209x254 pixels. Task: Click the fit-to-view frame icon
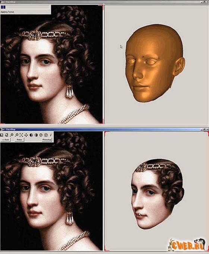click(x=21, y=135)
